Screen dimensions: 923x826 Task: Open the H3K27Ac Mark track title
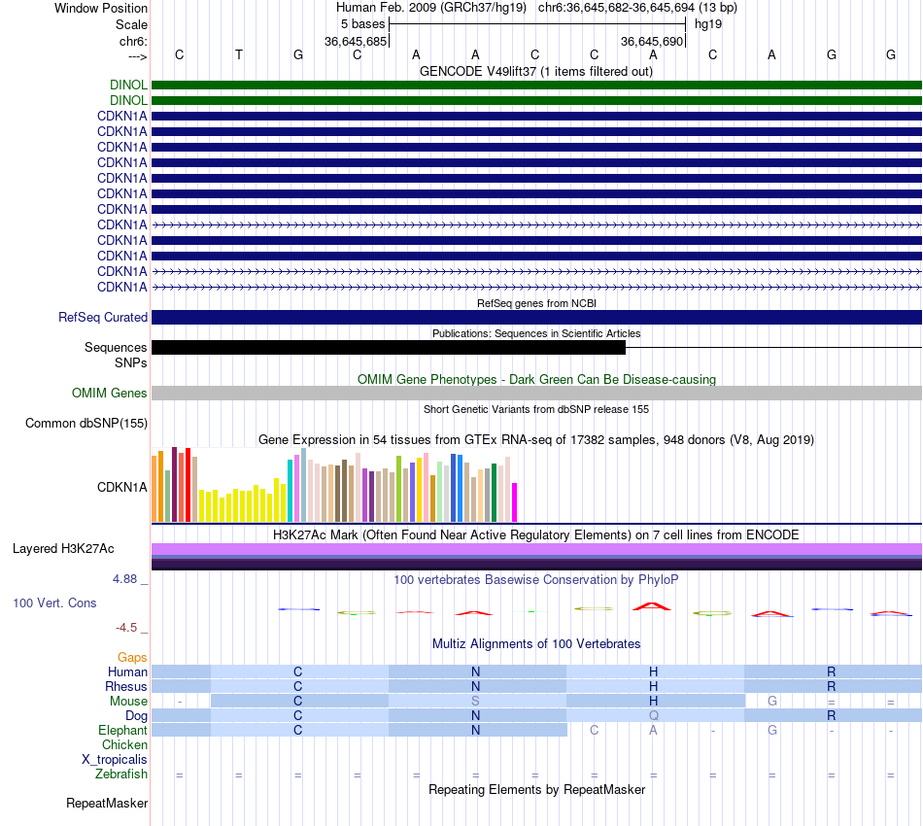tap(535, 534)
